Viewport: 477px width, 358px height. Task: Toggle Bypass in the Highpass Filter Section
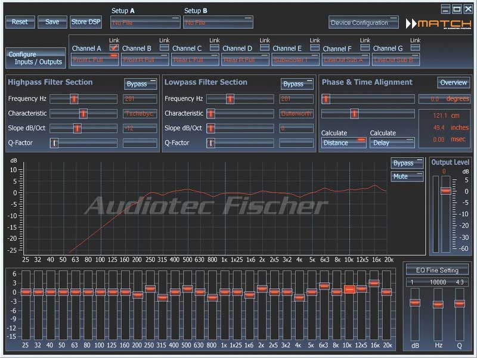[140, 84]
